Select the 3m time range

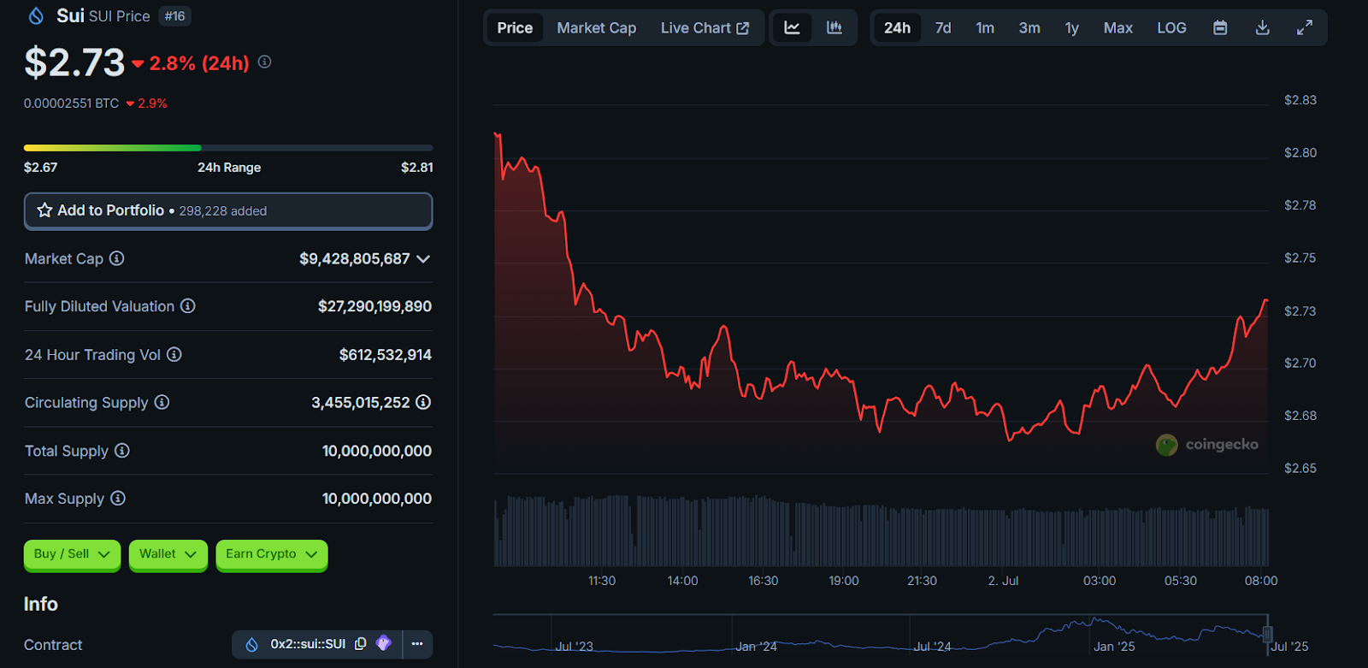pos(1029,27)
